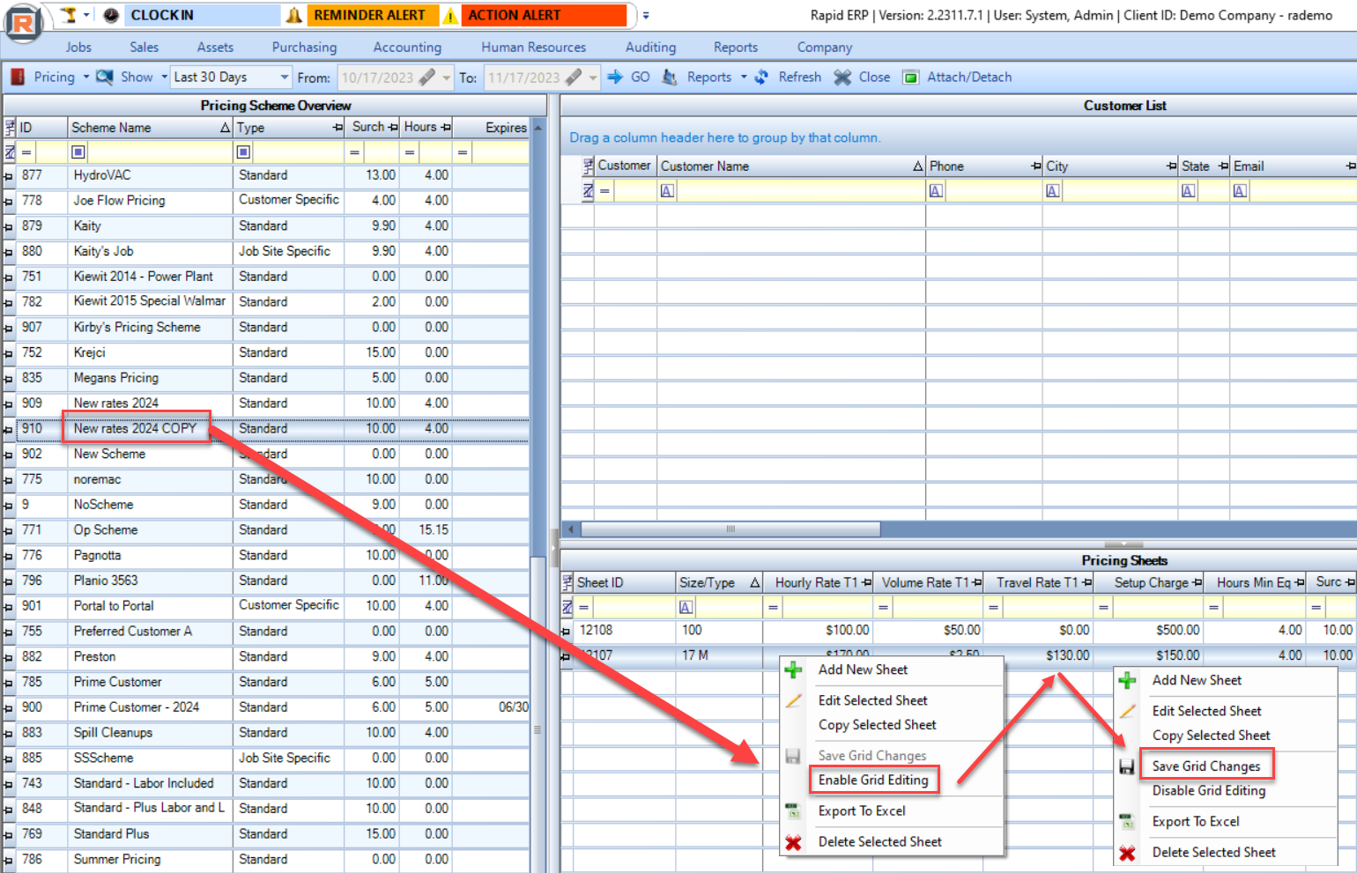Open the Company menu
Image resolution: width=1357 pixels, height=873 pixels.
(825, 48)
